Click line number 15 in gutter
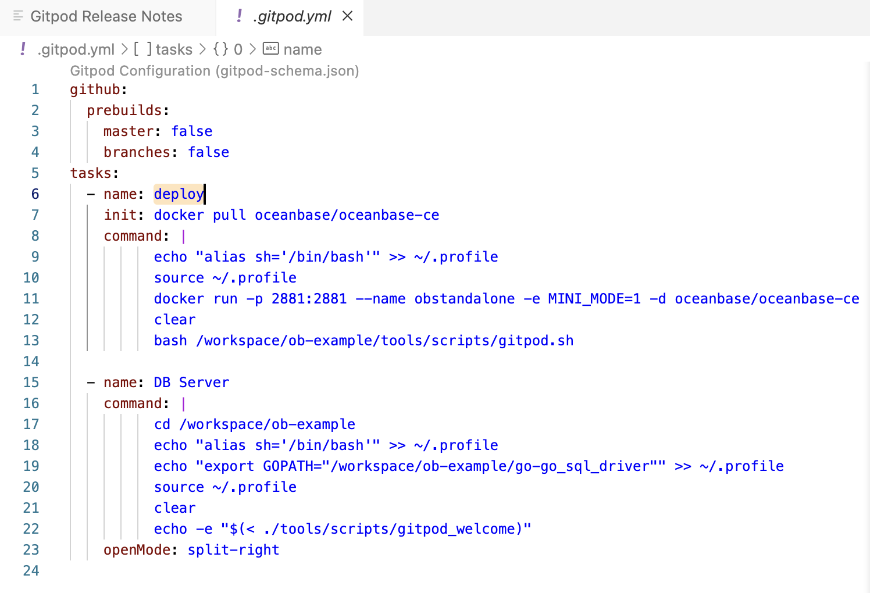Viewport: 870px width, 593px height. click(31, 383)
